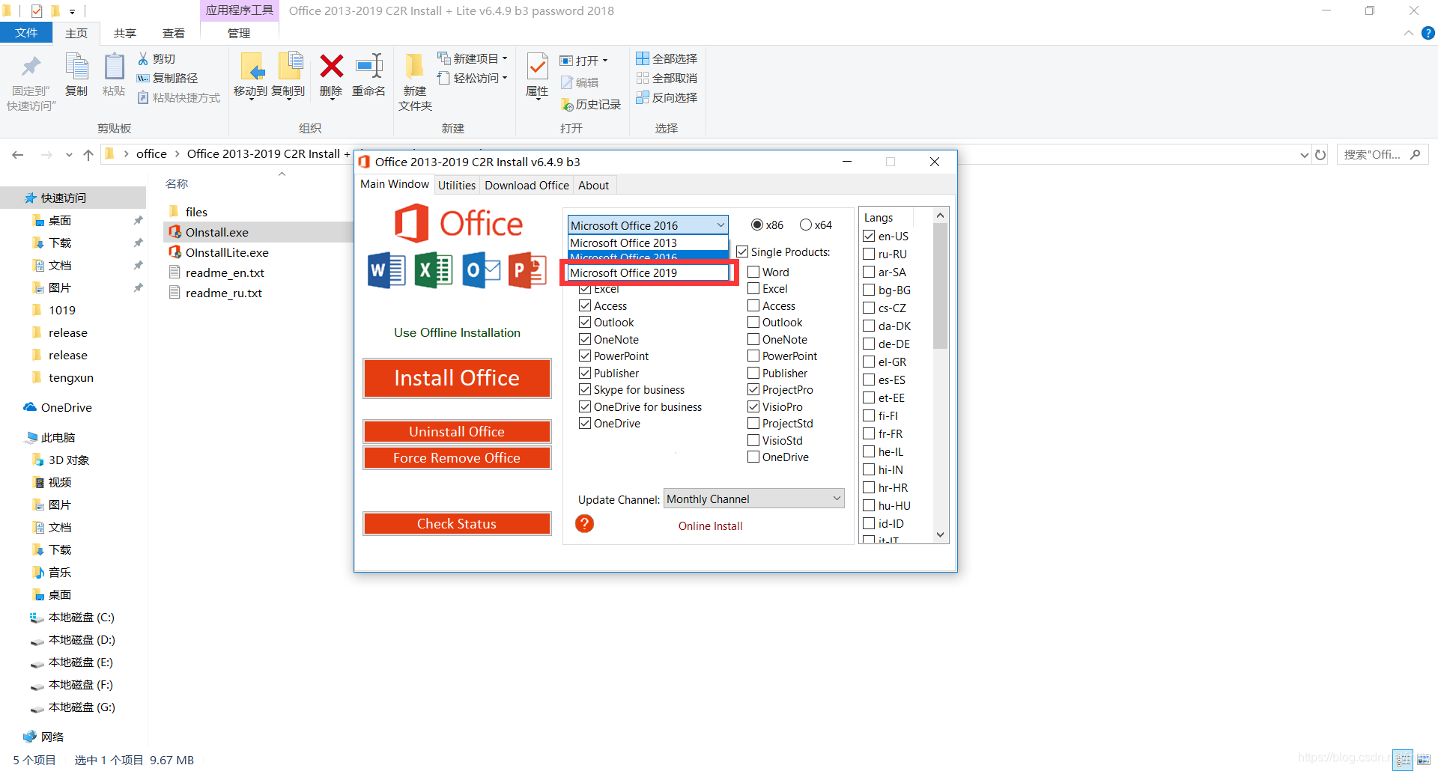Click the Uninstall Office button
The width and height of the screenshot is (1438, 771).
(457, 431)
